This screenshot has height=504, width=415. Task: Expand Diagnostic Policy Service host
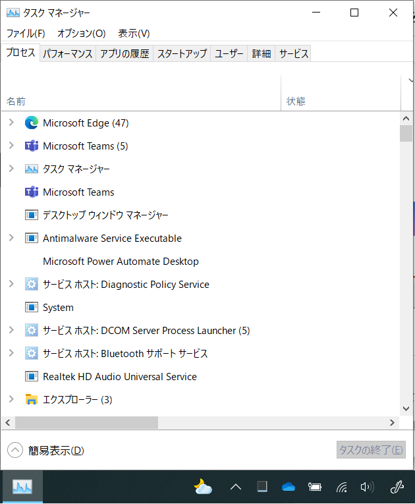(x=11, y=284)
